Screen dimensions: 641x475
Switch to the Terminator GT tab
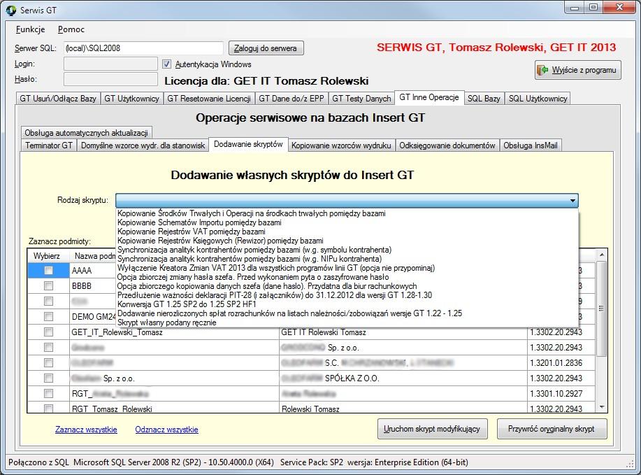[49, 146]
